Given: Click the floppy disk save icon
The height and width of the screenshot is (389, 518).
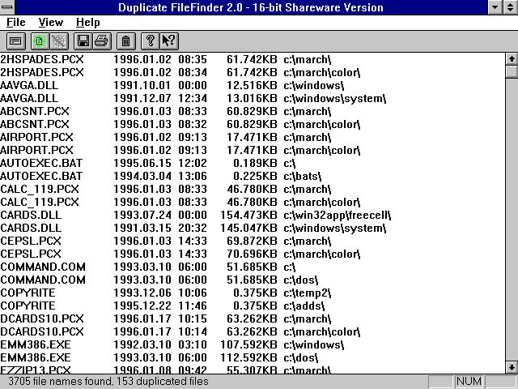Looking at the screenshot, I should 83,40.
